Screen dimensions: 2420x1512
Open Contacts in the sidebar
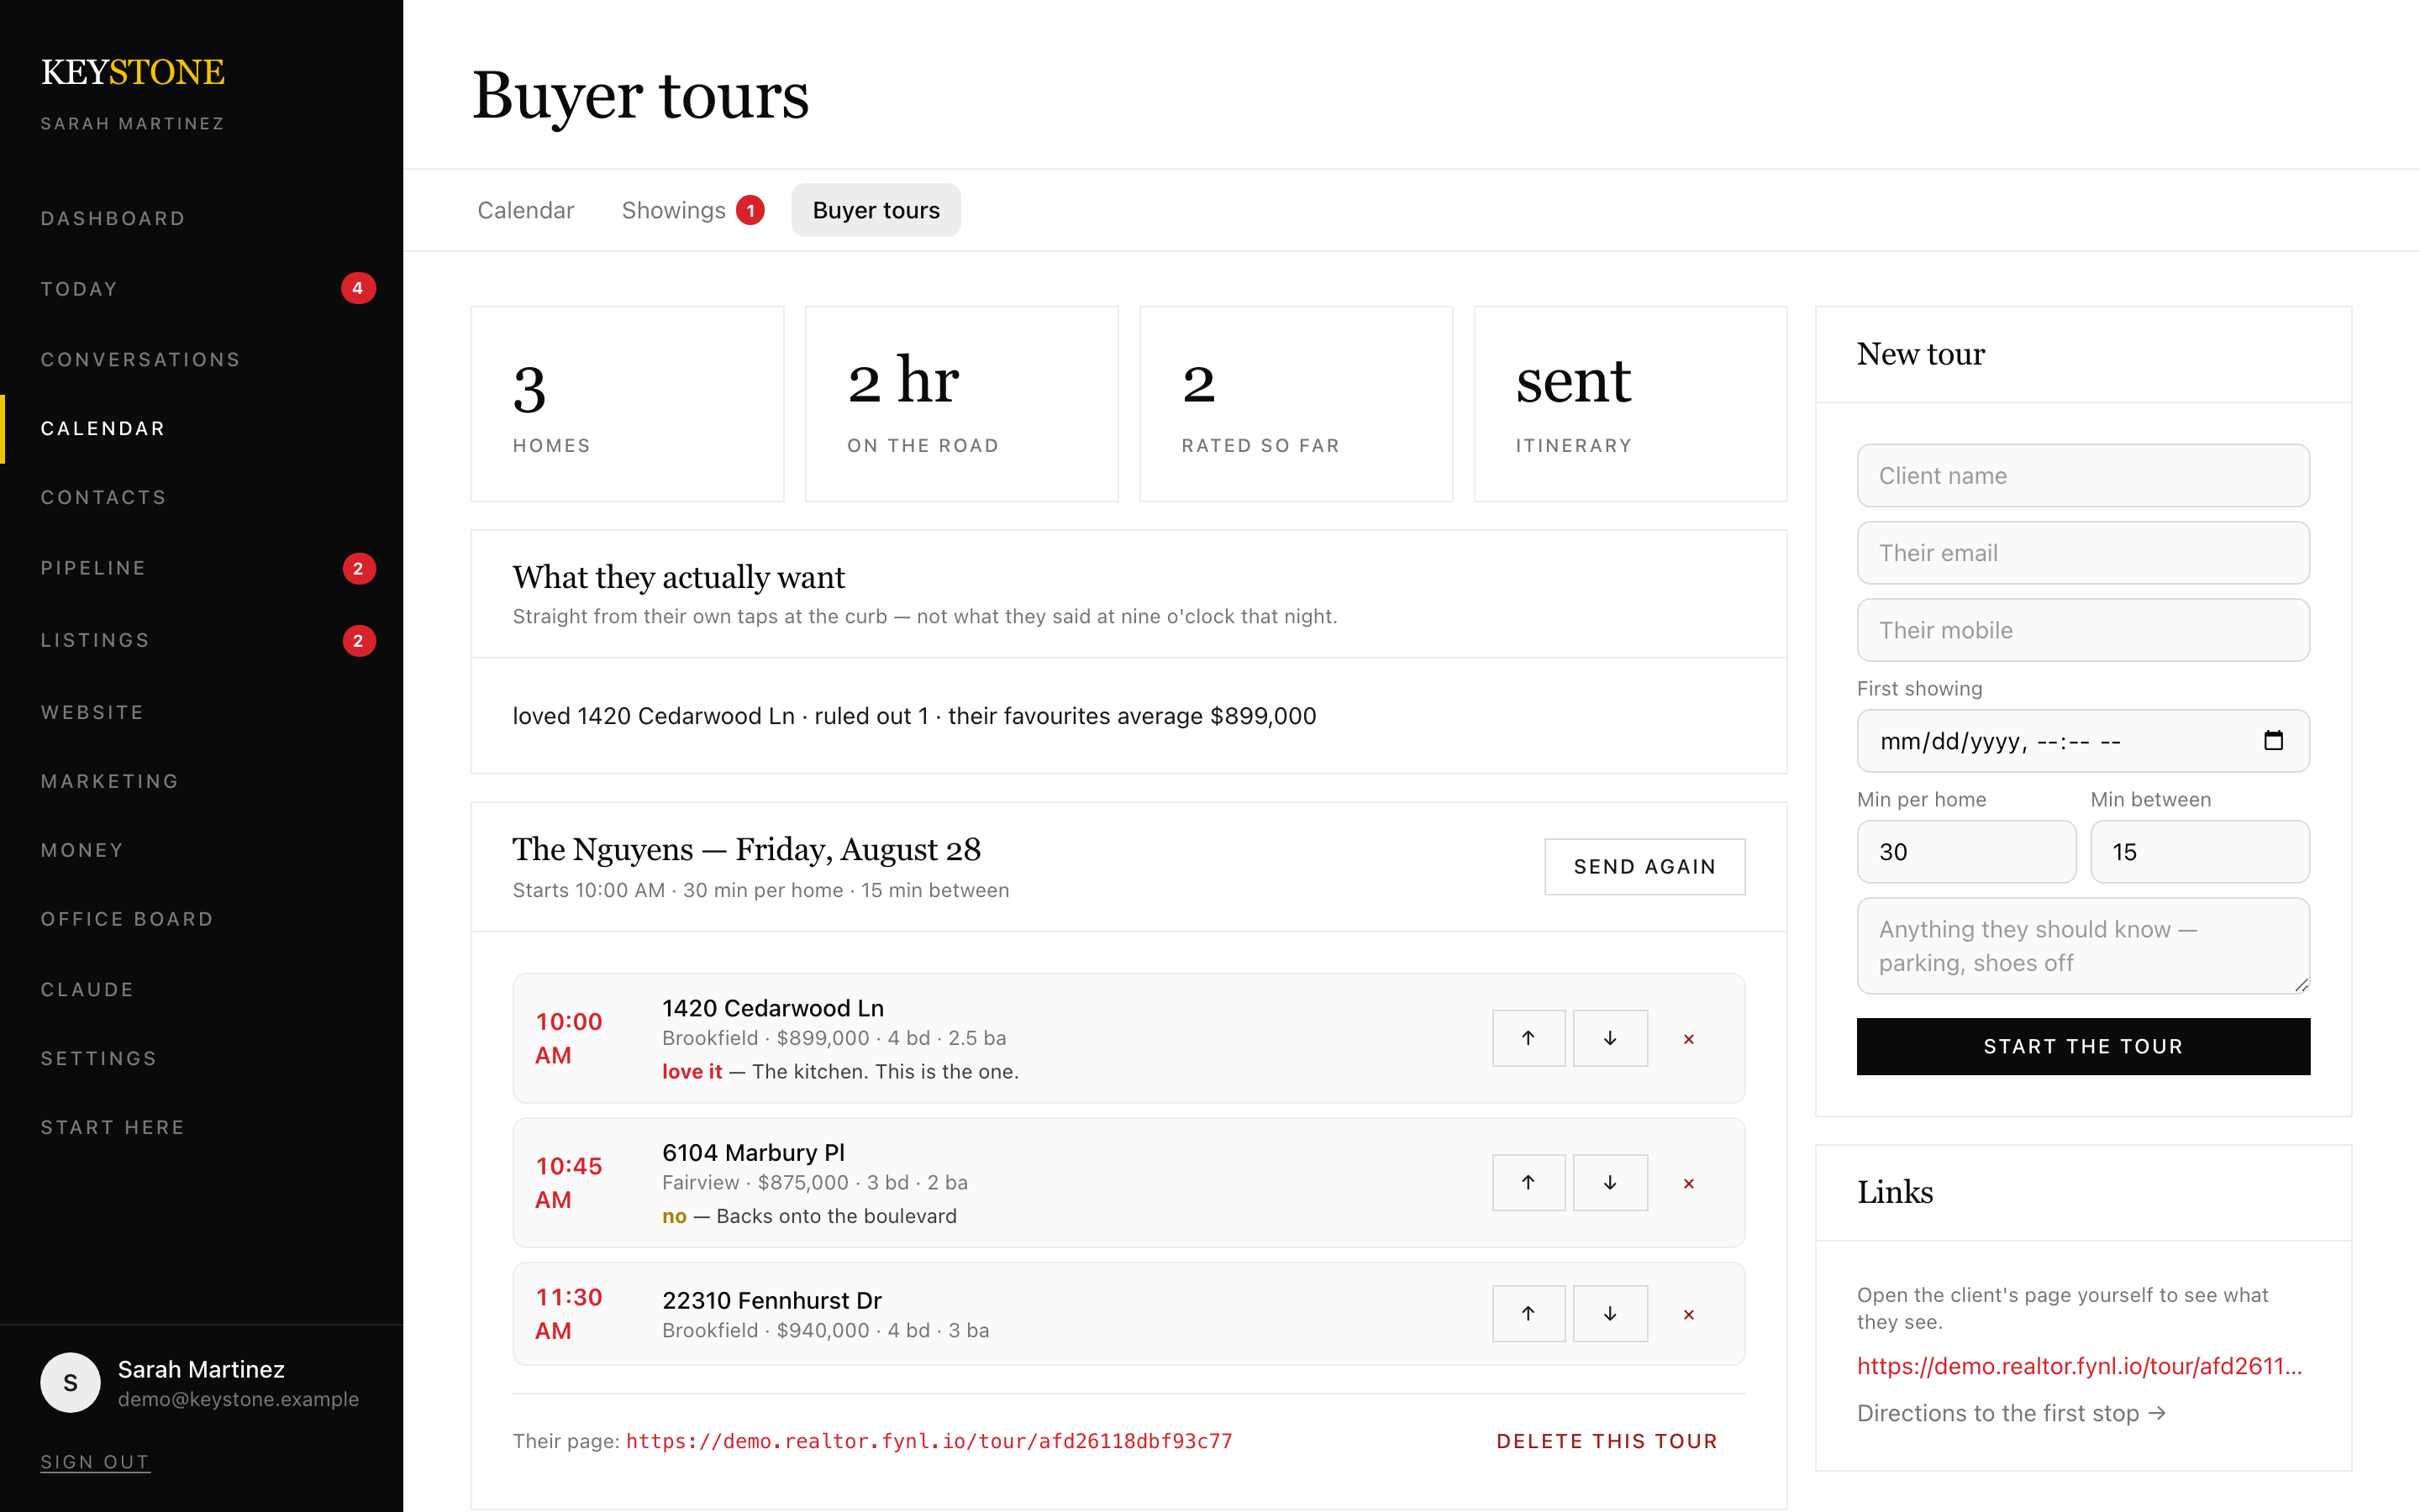[x=202, y=497]
